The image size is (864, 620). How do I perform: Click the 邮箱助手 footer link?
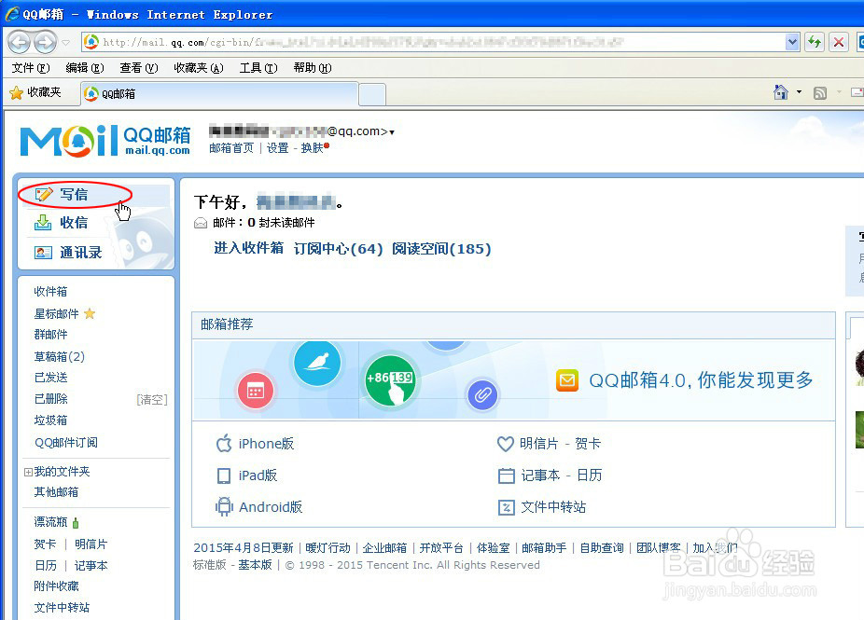(x=544, y=548)
